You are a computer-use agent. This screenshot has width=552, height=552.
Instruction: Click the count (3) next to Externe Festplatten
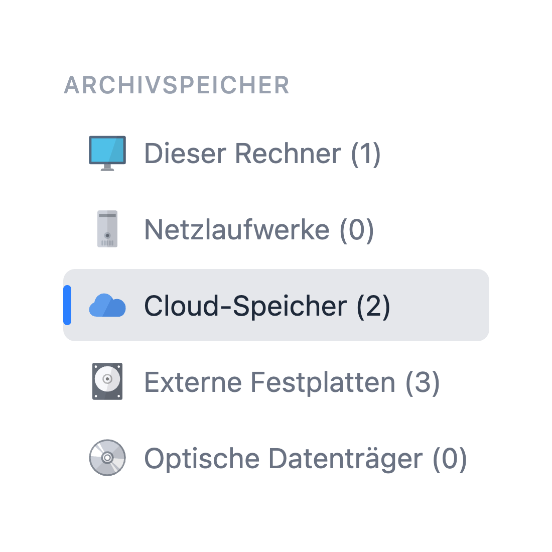tap(423, 382)
